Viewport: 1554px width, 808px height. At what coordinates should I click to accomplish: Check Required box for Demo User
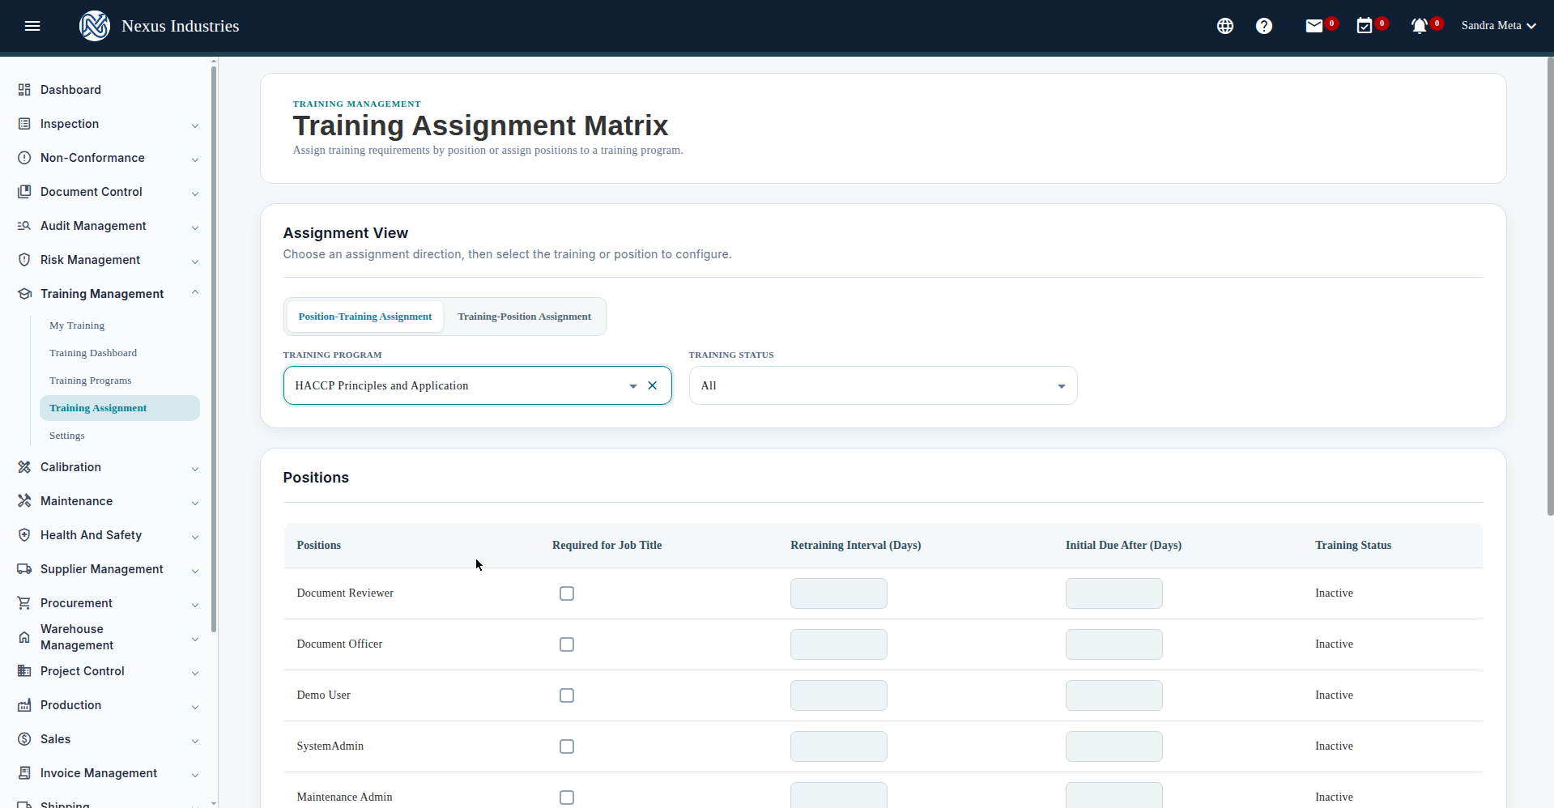[567, 695]
